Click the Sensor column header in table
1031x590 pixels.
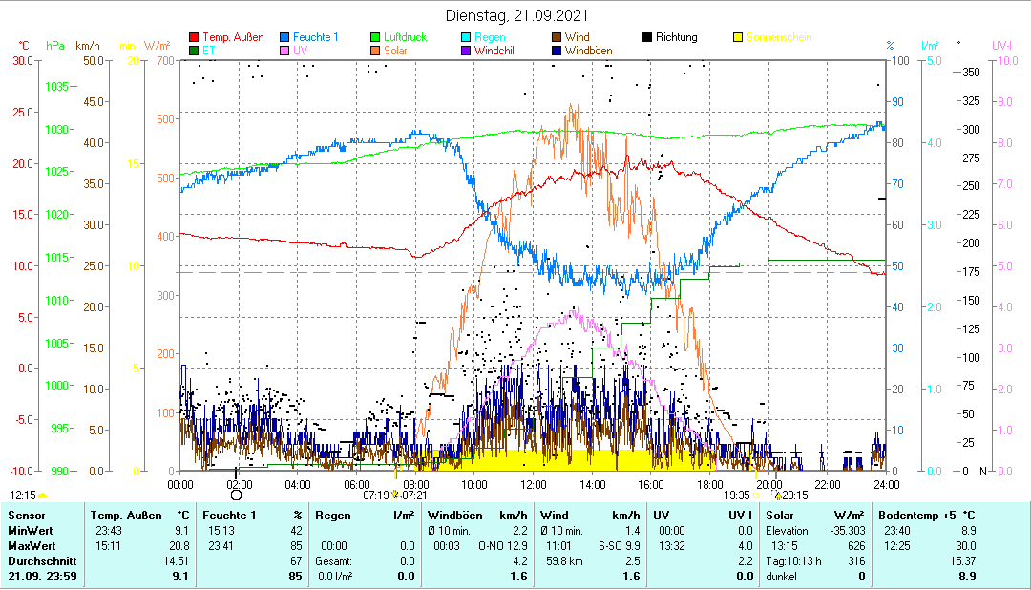coord(26,516)
